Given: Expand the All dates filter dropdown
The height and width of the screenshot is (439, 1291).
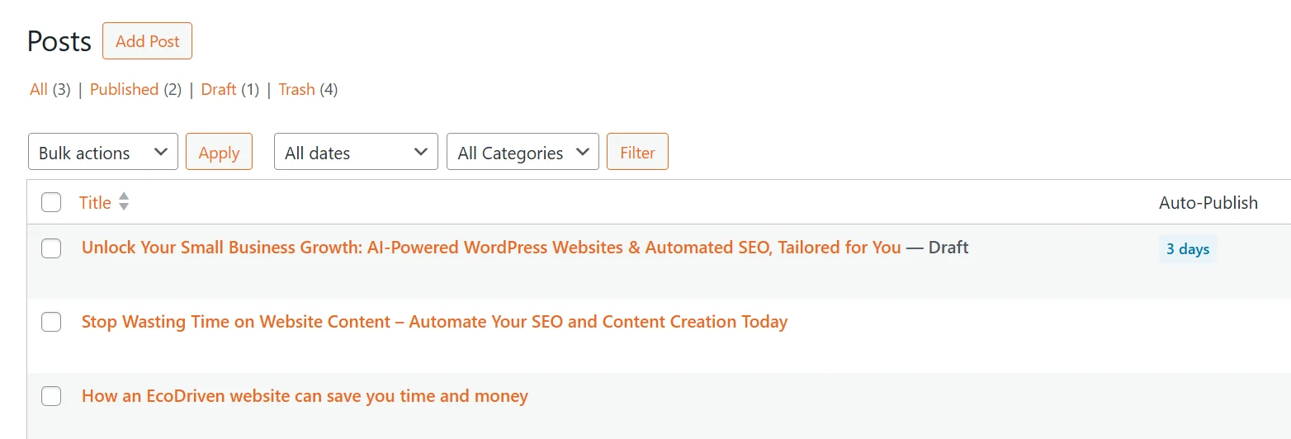Looking at the screenshot, I should coord(356,153).
